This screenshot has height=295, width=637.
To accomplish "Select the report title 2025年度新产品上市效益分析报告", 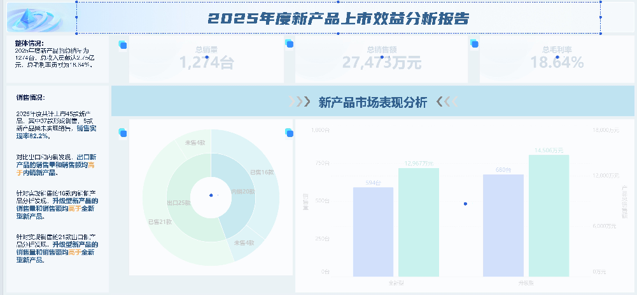I will [338, 19].
